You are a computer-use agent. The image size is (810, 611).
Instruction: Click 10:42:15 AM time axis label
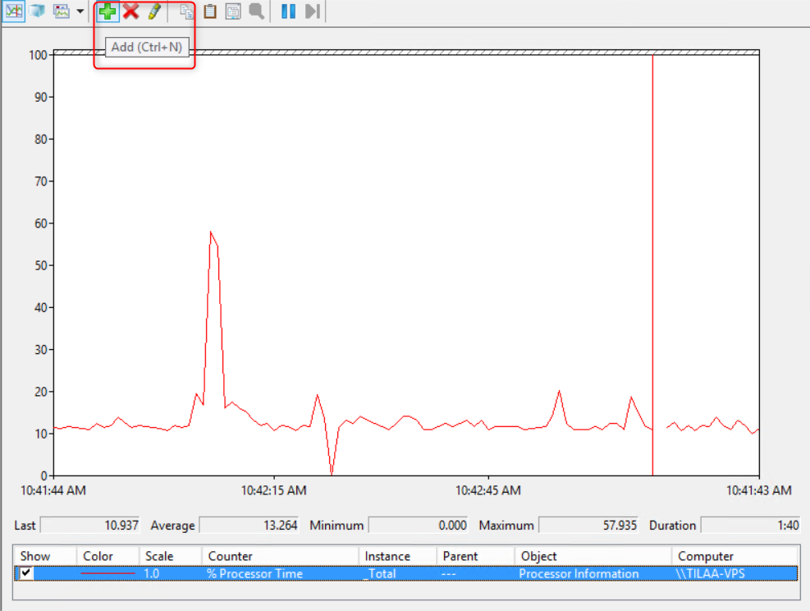click(x=274, y=490)
